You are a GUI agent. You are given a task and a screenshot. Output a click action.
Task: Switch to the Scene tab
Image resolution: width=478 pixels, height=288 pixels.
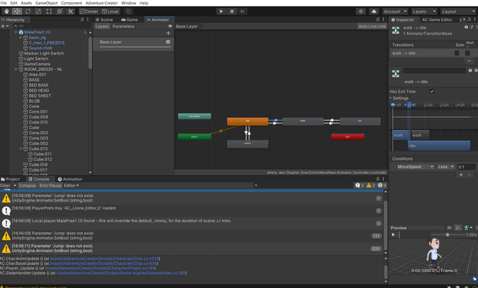click(104, 19)
